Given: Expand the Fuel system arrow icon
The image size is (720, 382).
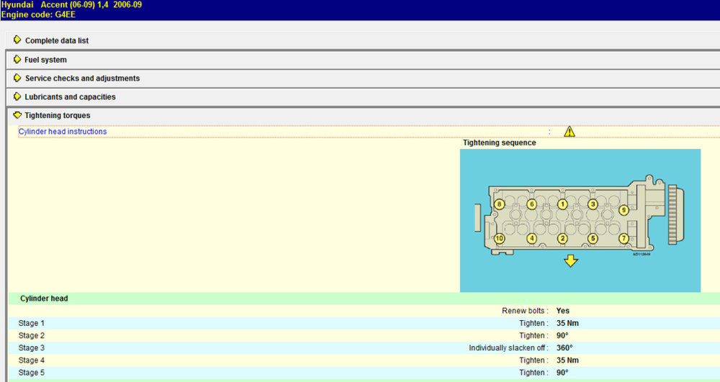Looking at the screenshot, I should click(17, 59).
